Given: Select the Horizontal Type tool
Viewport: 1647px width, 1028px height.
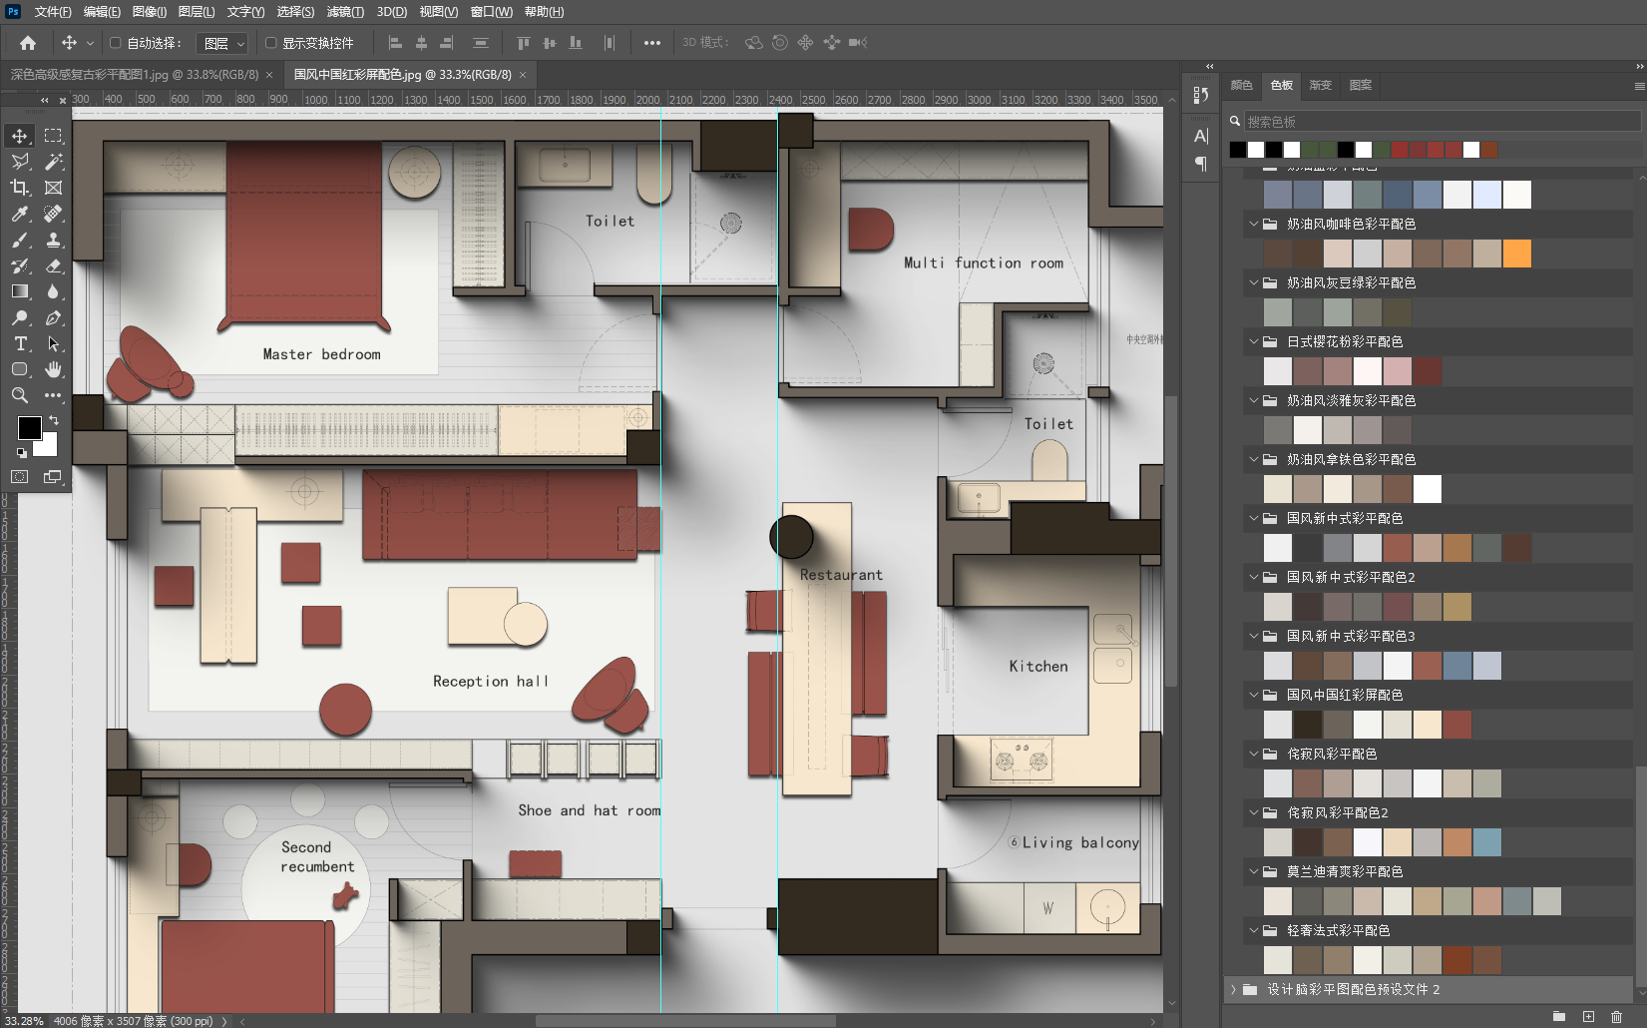Looking at the screenshot, I should pyautogui.click(x=20, y=343).
